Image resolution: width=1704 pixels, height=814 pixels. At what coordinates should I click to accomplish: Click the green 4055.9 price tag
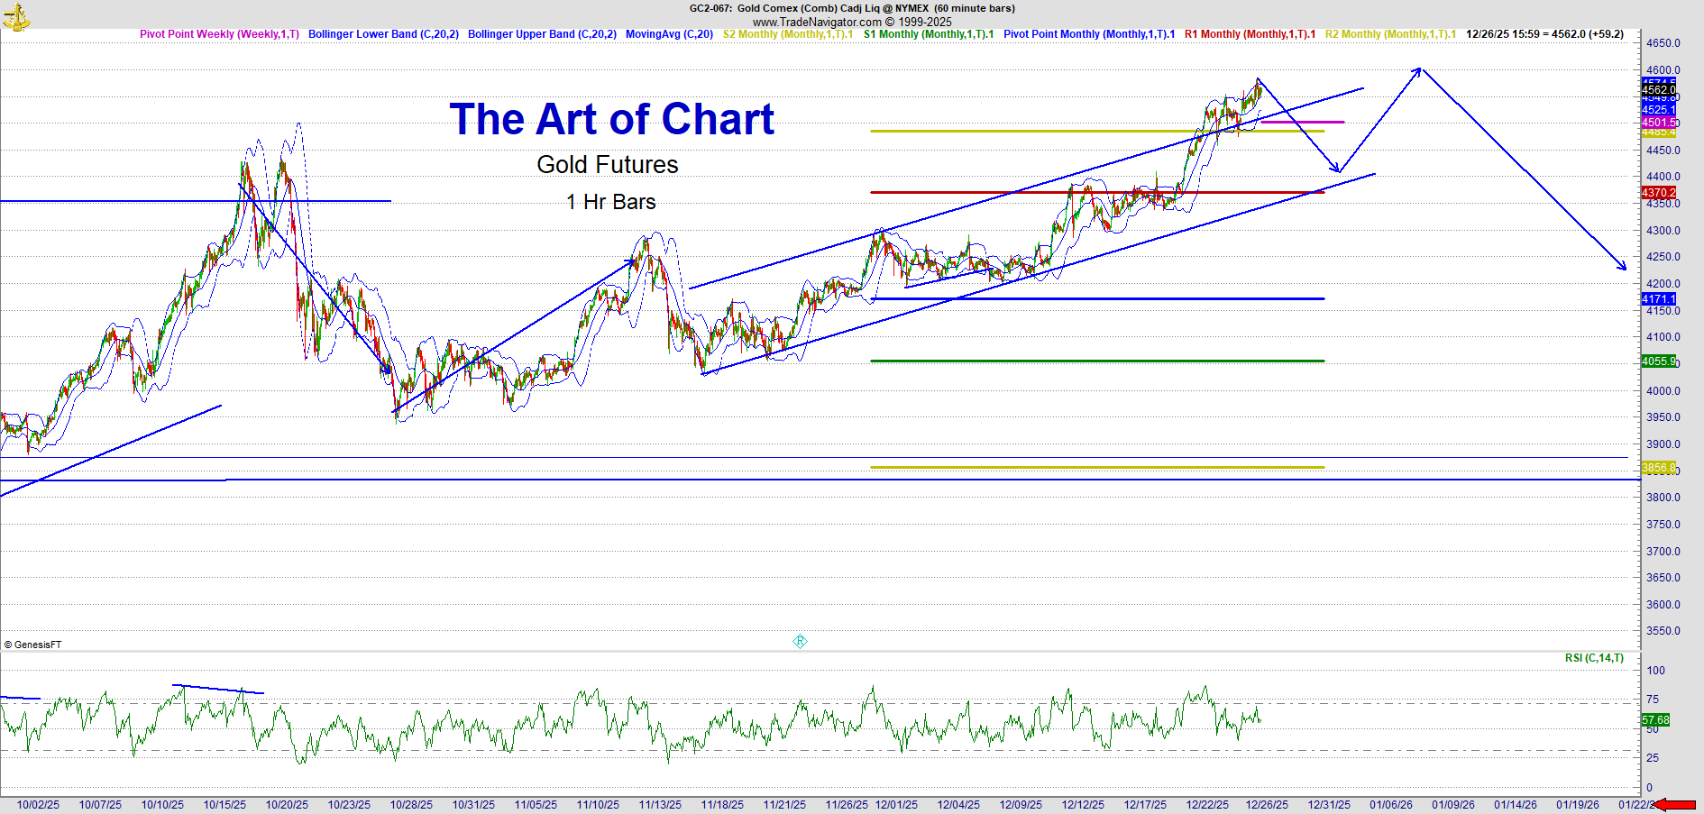pyautogui.click(x=1658, y=361)
